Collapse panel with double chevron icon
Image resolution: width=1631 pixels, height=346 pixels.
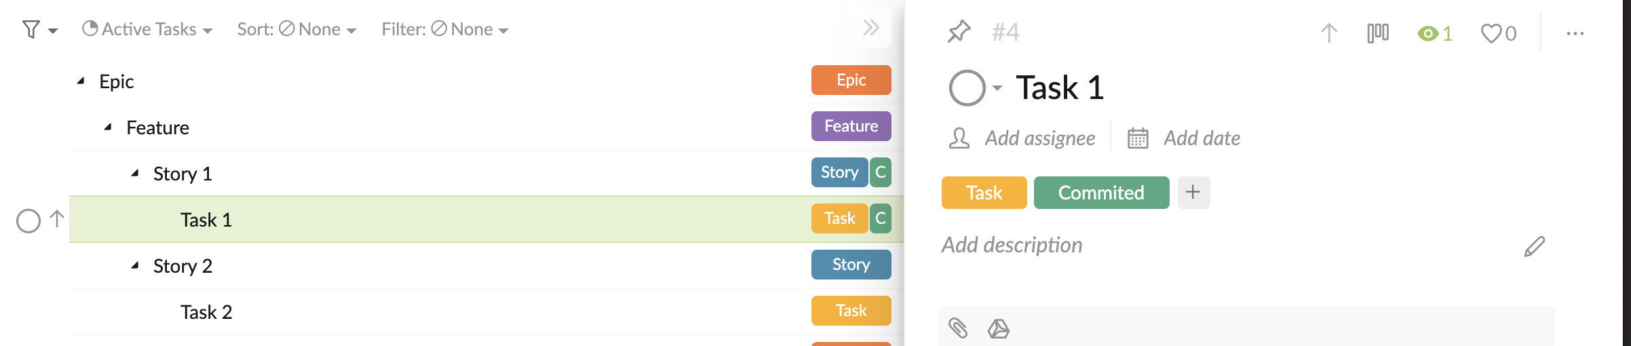click(871, 28)
